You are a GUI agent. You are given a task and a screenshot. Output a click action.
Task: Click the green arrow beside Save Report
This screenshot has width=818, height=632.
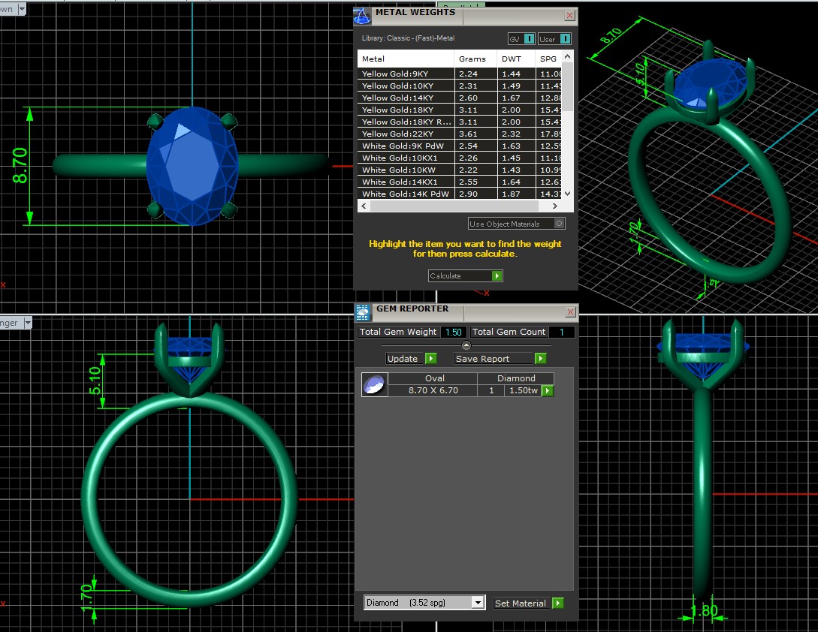(540, 359)
